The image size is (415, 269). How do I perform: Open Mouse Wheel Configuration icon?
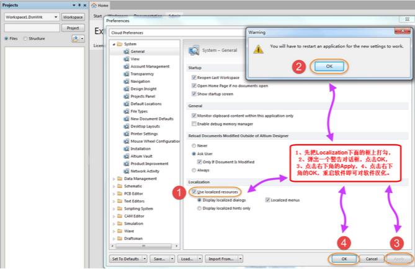pyautogui.click(x=127, y=142)
